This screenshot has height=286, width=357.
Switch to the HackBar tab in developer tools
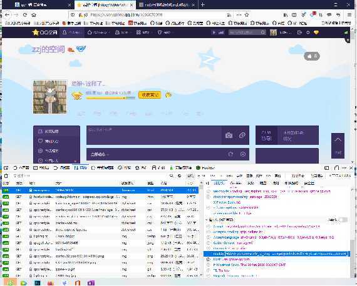205,168
